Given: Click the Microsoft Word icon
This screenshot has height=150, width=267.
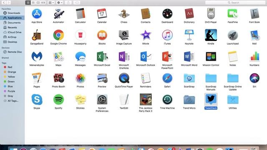Looking at the screenshot, I should click(x=189, y=57).
